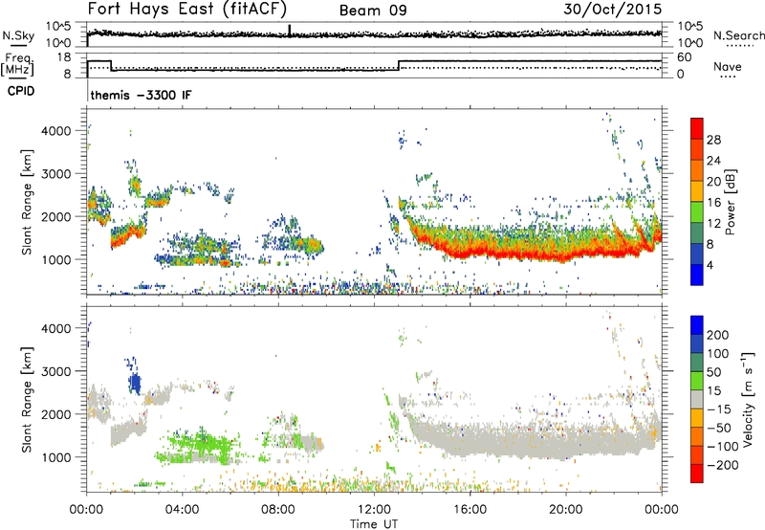Viewport: 765px width, 530px height.
Task: Click the 12 value on Power scale
Action: coord(713,224)
